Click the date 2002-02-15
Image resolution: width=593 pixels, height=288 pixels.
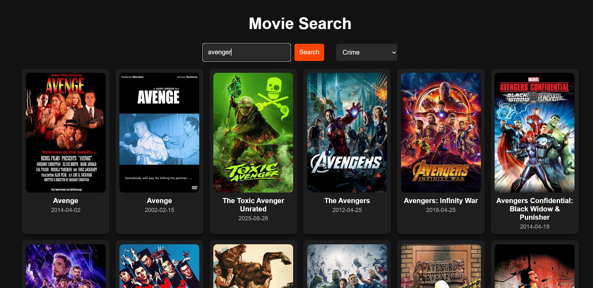point(159,210)
